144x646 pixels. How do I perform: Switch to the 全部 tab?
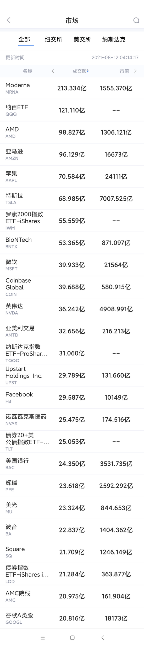[24, 39]
